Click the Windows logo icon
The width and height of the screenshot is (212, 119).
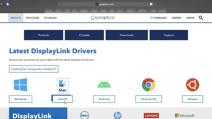21,85
